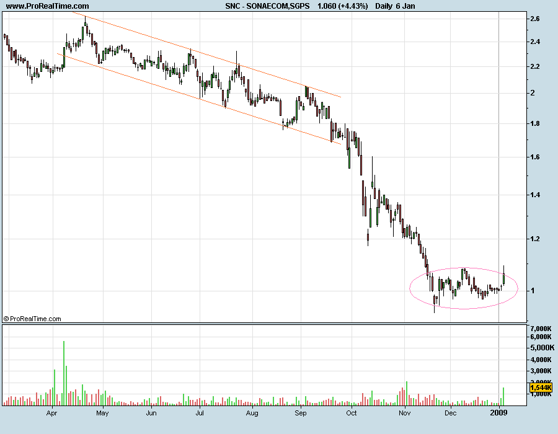The width and height of the screenshot is (558, 434).
Task: Click the 7,000K volume axis label
Action: (541, 329)
